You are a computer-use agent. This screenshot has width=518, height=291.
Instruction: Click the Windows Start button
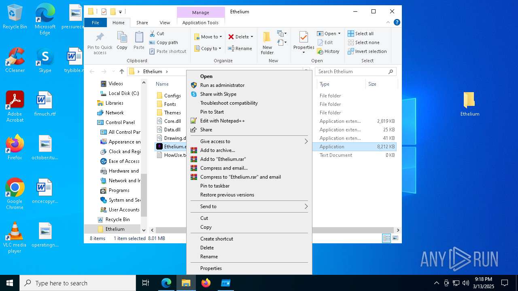click(x=10, y=283)
